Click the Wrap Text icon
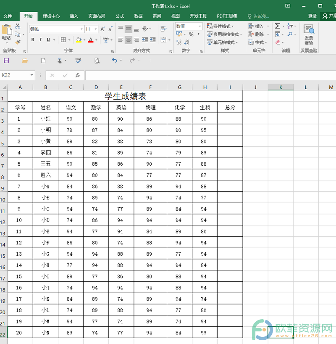 163,29
